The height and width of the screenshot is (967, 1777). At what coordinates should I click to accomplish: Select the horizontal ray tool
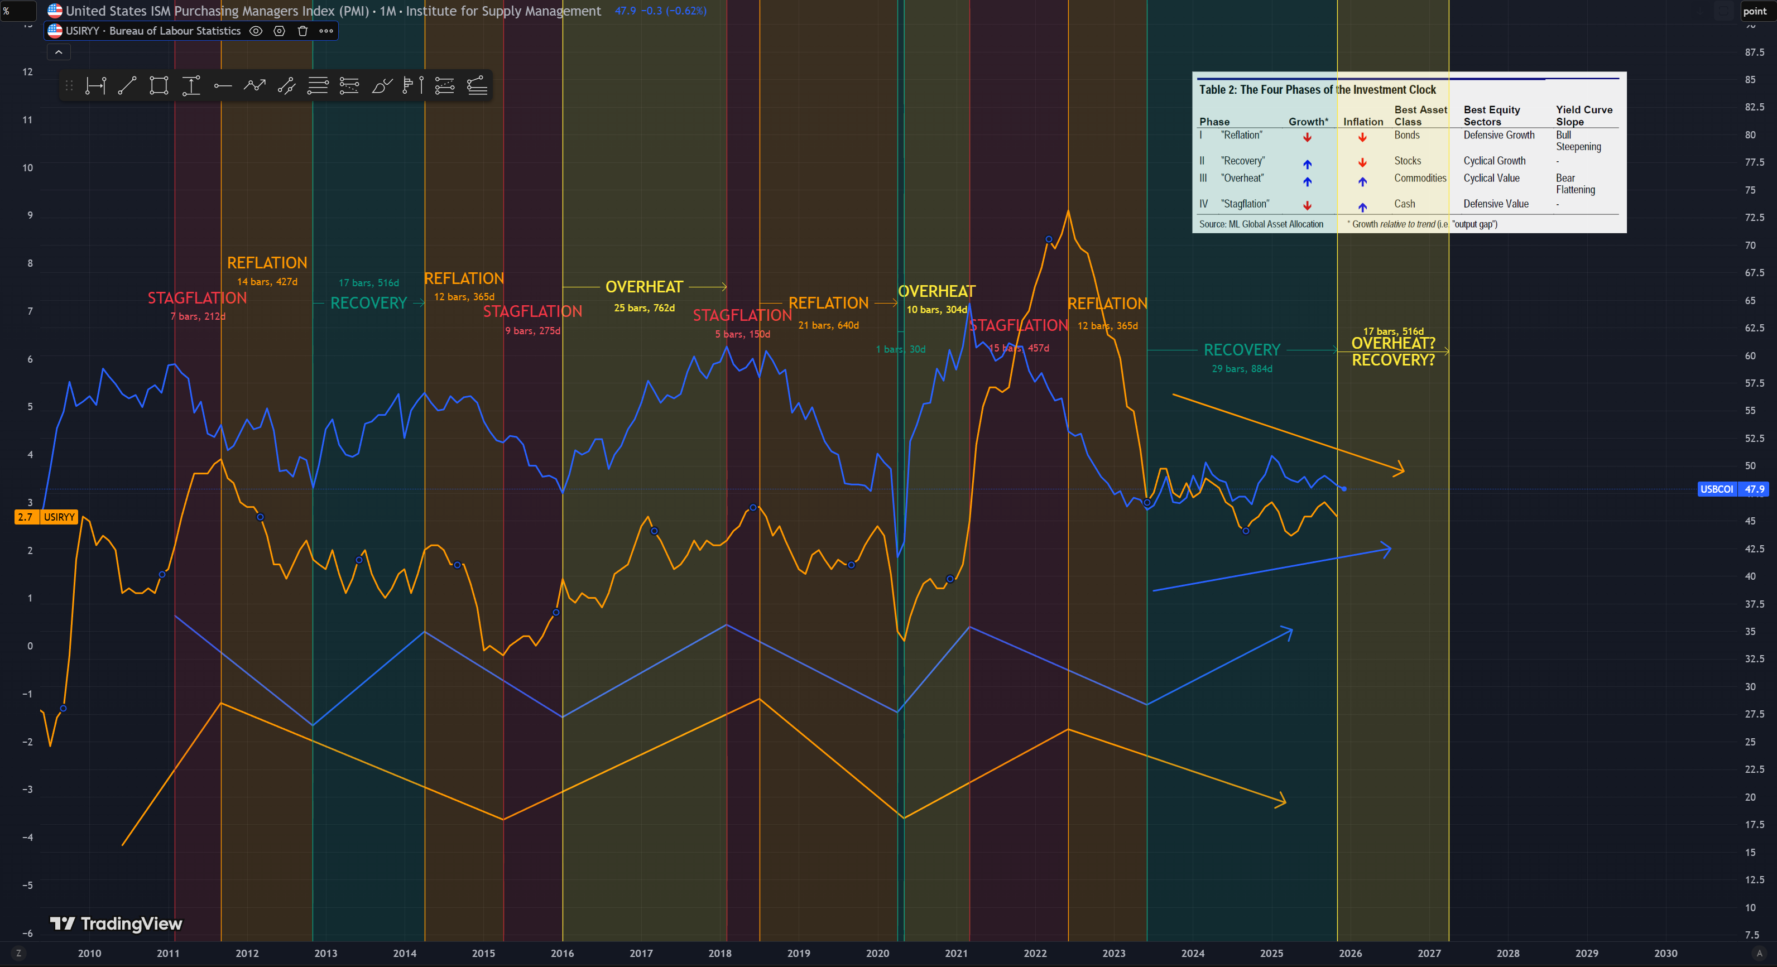(x=222, y=85)
